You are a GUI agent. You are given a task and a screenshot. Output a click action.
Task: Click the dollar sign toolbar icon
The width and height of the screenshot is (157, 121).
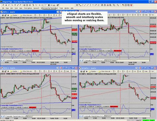(x=33, y=5)
